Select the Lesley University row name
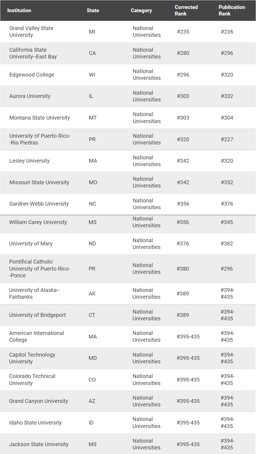Viewport: 256px width, 454px height. point(29,161)
